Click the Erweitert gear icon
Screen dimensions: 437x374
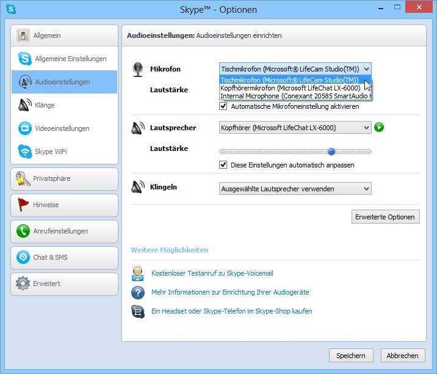(x=23, y=284)
